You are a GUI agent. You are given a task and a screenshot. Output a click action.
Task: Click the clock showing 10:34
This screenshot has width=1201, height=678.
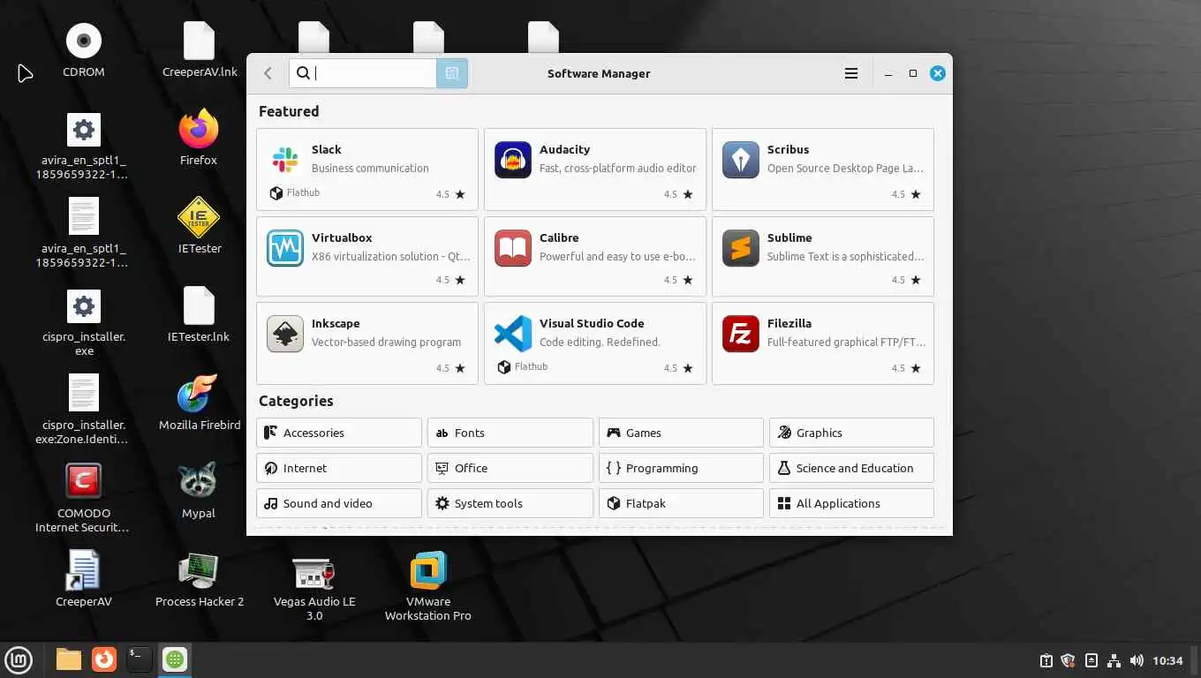tap(1167, 660)
